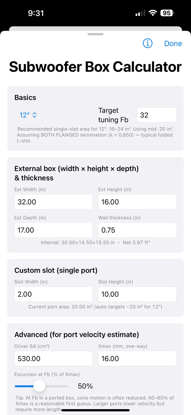
Task: Edit the Driver Sd value of 530.00
Action: coord(53,358)
